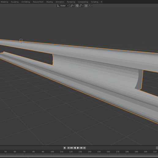The image size is (158, 158).
Task: Toggle the auto keying record button
Action: click(x=65, y=148)
